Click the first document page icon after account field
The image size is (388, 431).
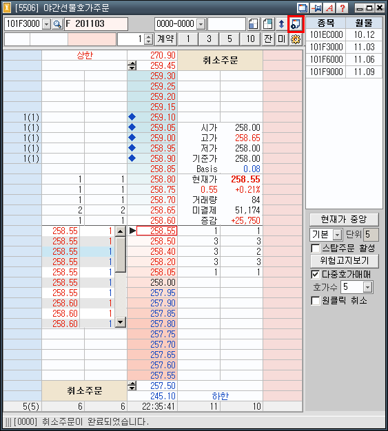[253, 24]
